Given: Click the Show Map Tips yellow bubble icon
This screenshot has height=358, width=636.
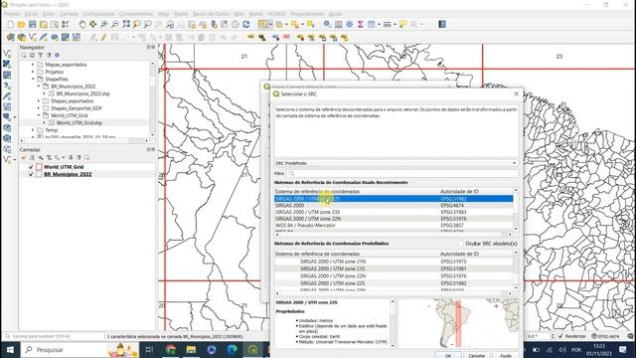Looking at the screenshot, I should pos(402,24).
